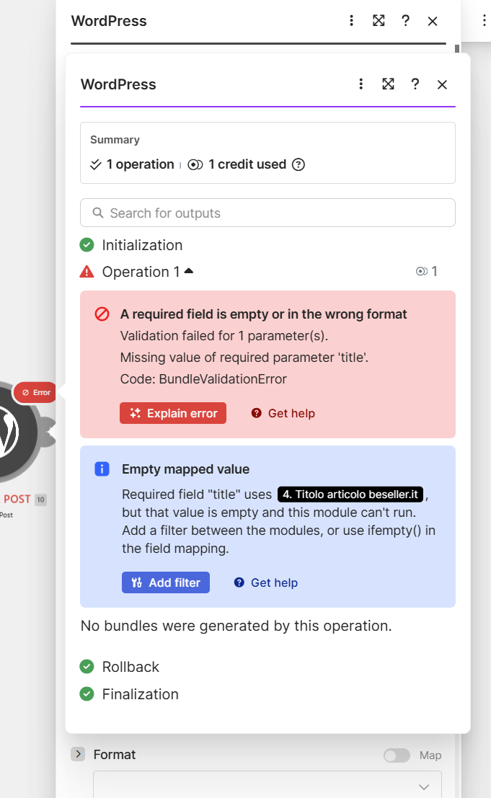The width and height of the screenshot is (491, 798).
Task: Open the three-dot menu in the back WordPress panel
Action: tap(351, 21)
